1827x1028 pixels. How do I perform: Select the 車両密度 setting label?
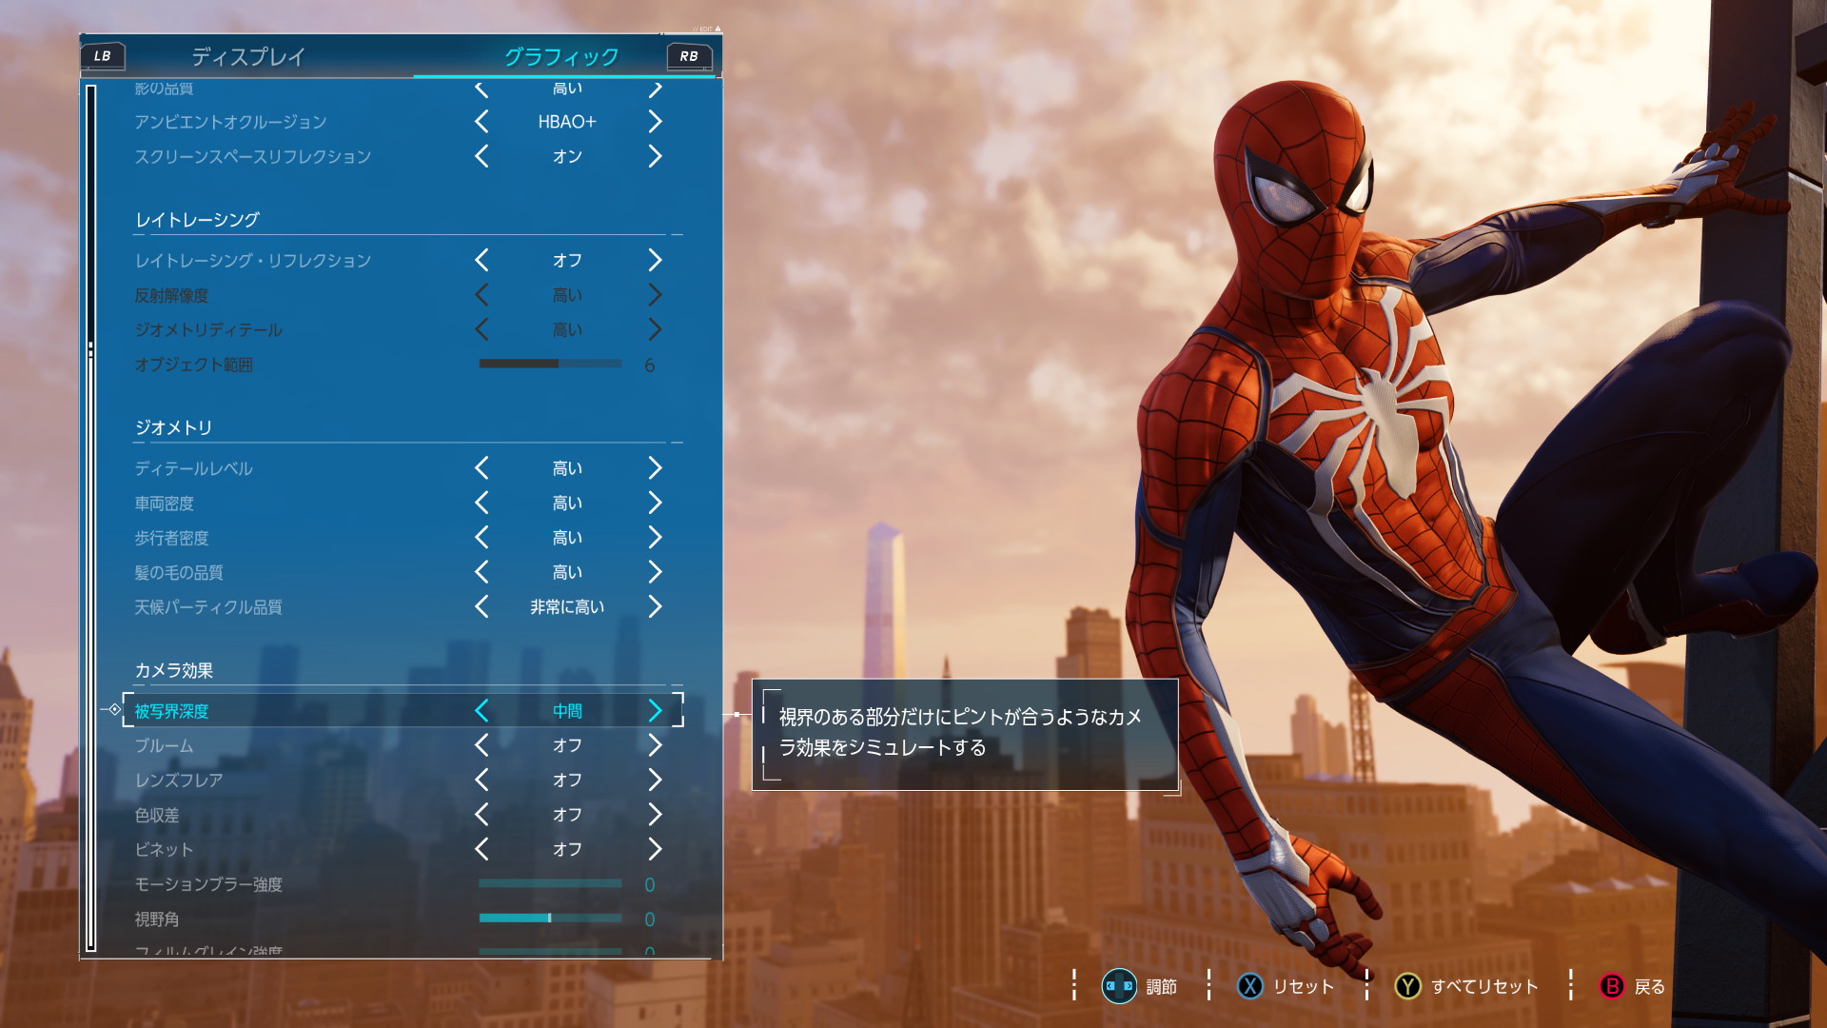pos(164,503)
